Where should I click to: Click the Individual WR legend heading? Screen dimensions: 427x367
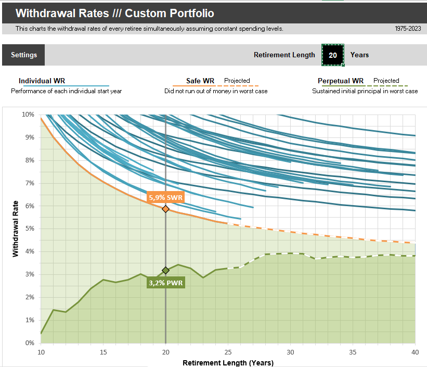(42, 81)
